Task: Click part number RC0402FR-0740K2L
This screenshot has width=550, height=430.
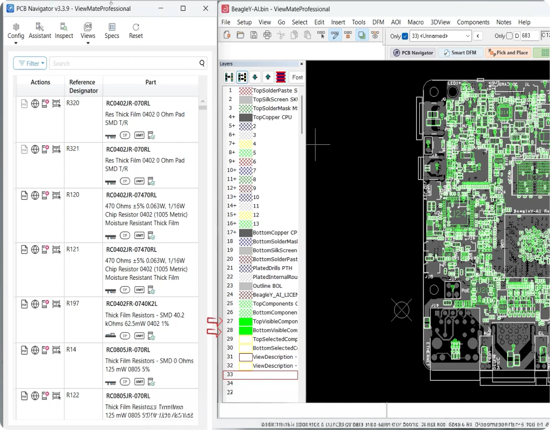Action: tap(131, 304)
